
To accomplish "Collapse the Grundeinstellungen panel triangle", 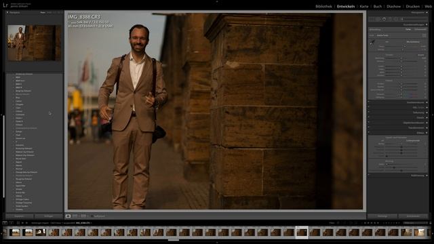I will tap(427, 24).
